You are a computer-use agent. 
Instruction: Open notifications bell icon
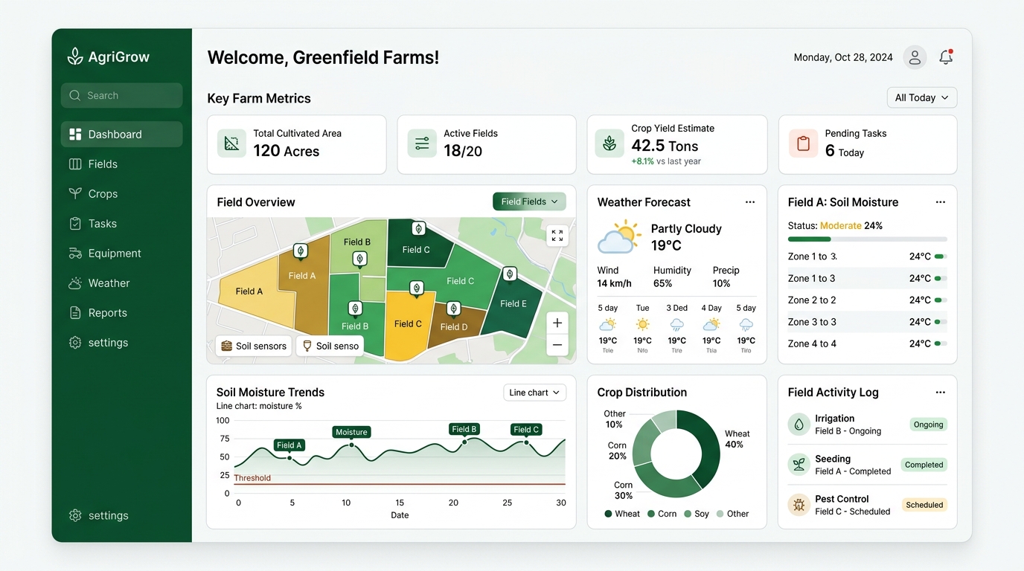[x=946, y=57]
